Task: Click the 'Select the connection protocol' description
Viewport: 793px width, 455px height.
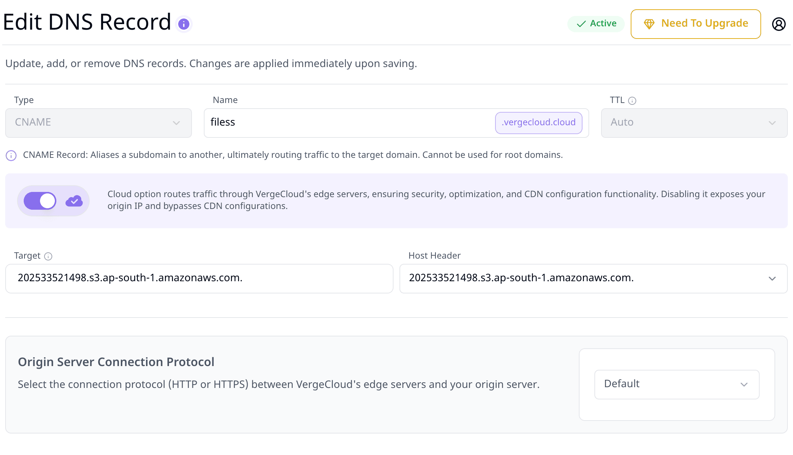Action: [279, 385]
